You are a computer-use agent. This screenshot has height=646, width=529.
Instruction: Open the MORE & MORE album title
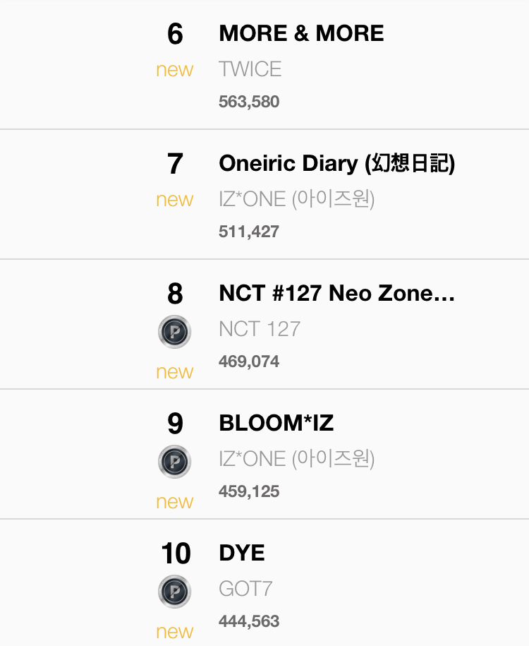[x=301, y=33]
